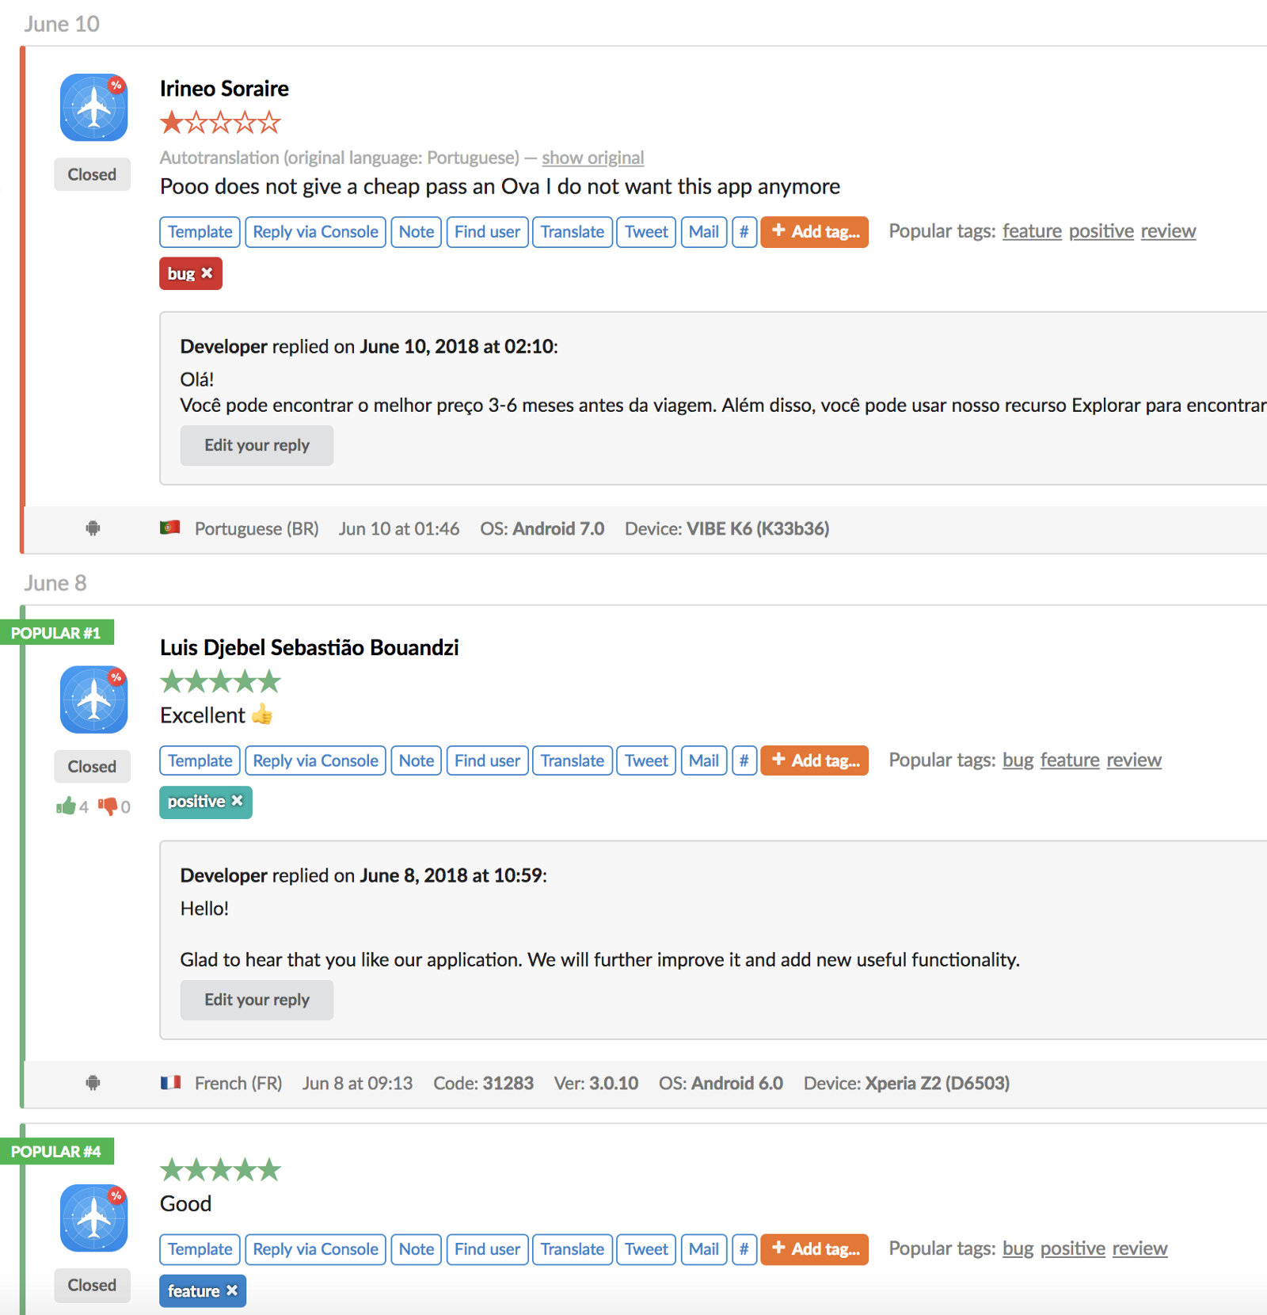Click the Android icon in Irineo's review footer

pos(93,528)
